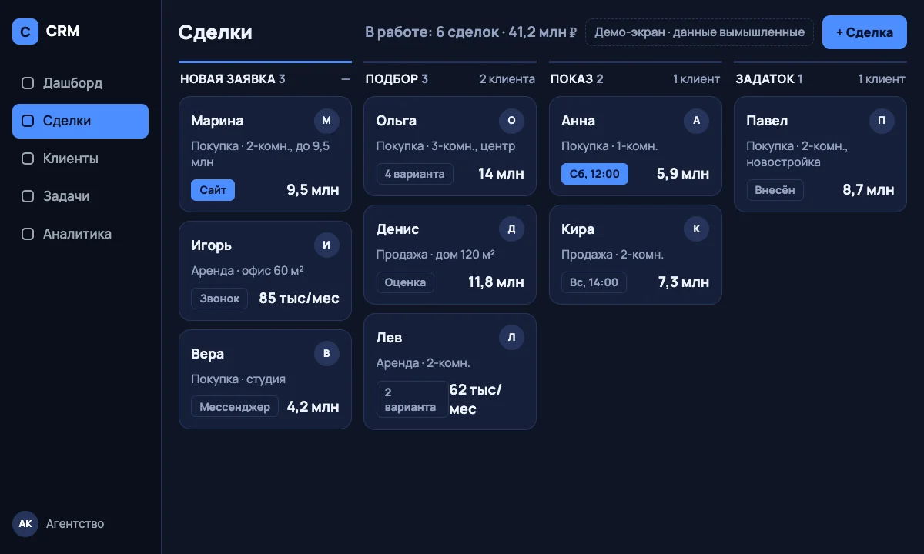Open Марина's deal card name
Image resolution: width=924 pixels, height=554 pixels.
(x=217, y=121)
